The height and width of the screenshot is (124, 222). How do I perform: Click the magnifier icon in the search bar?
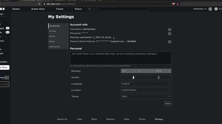click(89, 9)
